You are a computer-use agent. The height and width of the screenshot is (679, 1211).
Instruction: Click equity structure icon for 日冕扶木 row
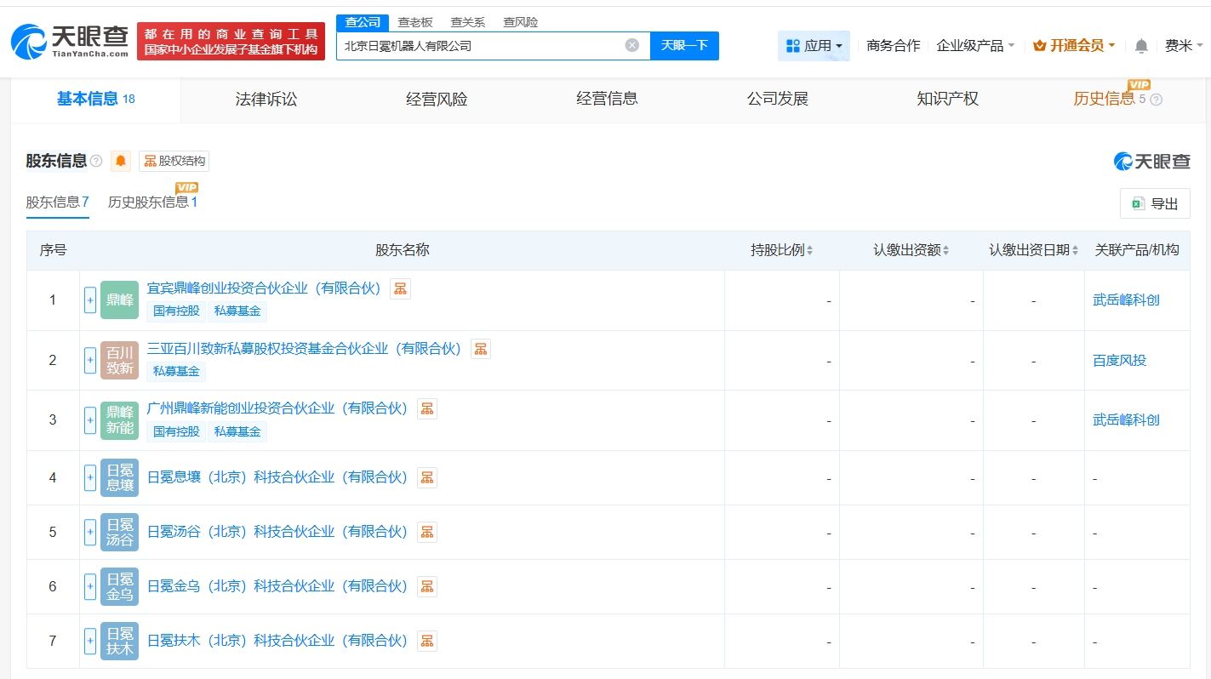click(427, 641)
